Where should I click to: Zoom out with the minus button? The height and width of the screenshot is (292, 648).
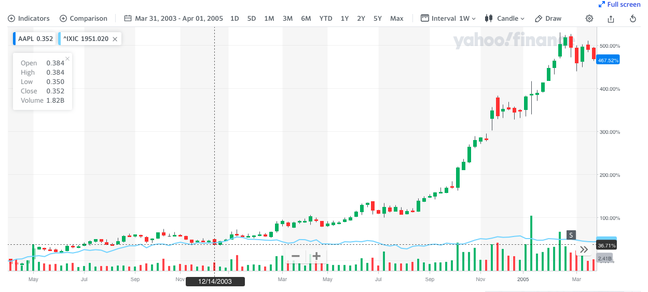pyautogui.click(x=296, y=256)
